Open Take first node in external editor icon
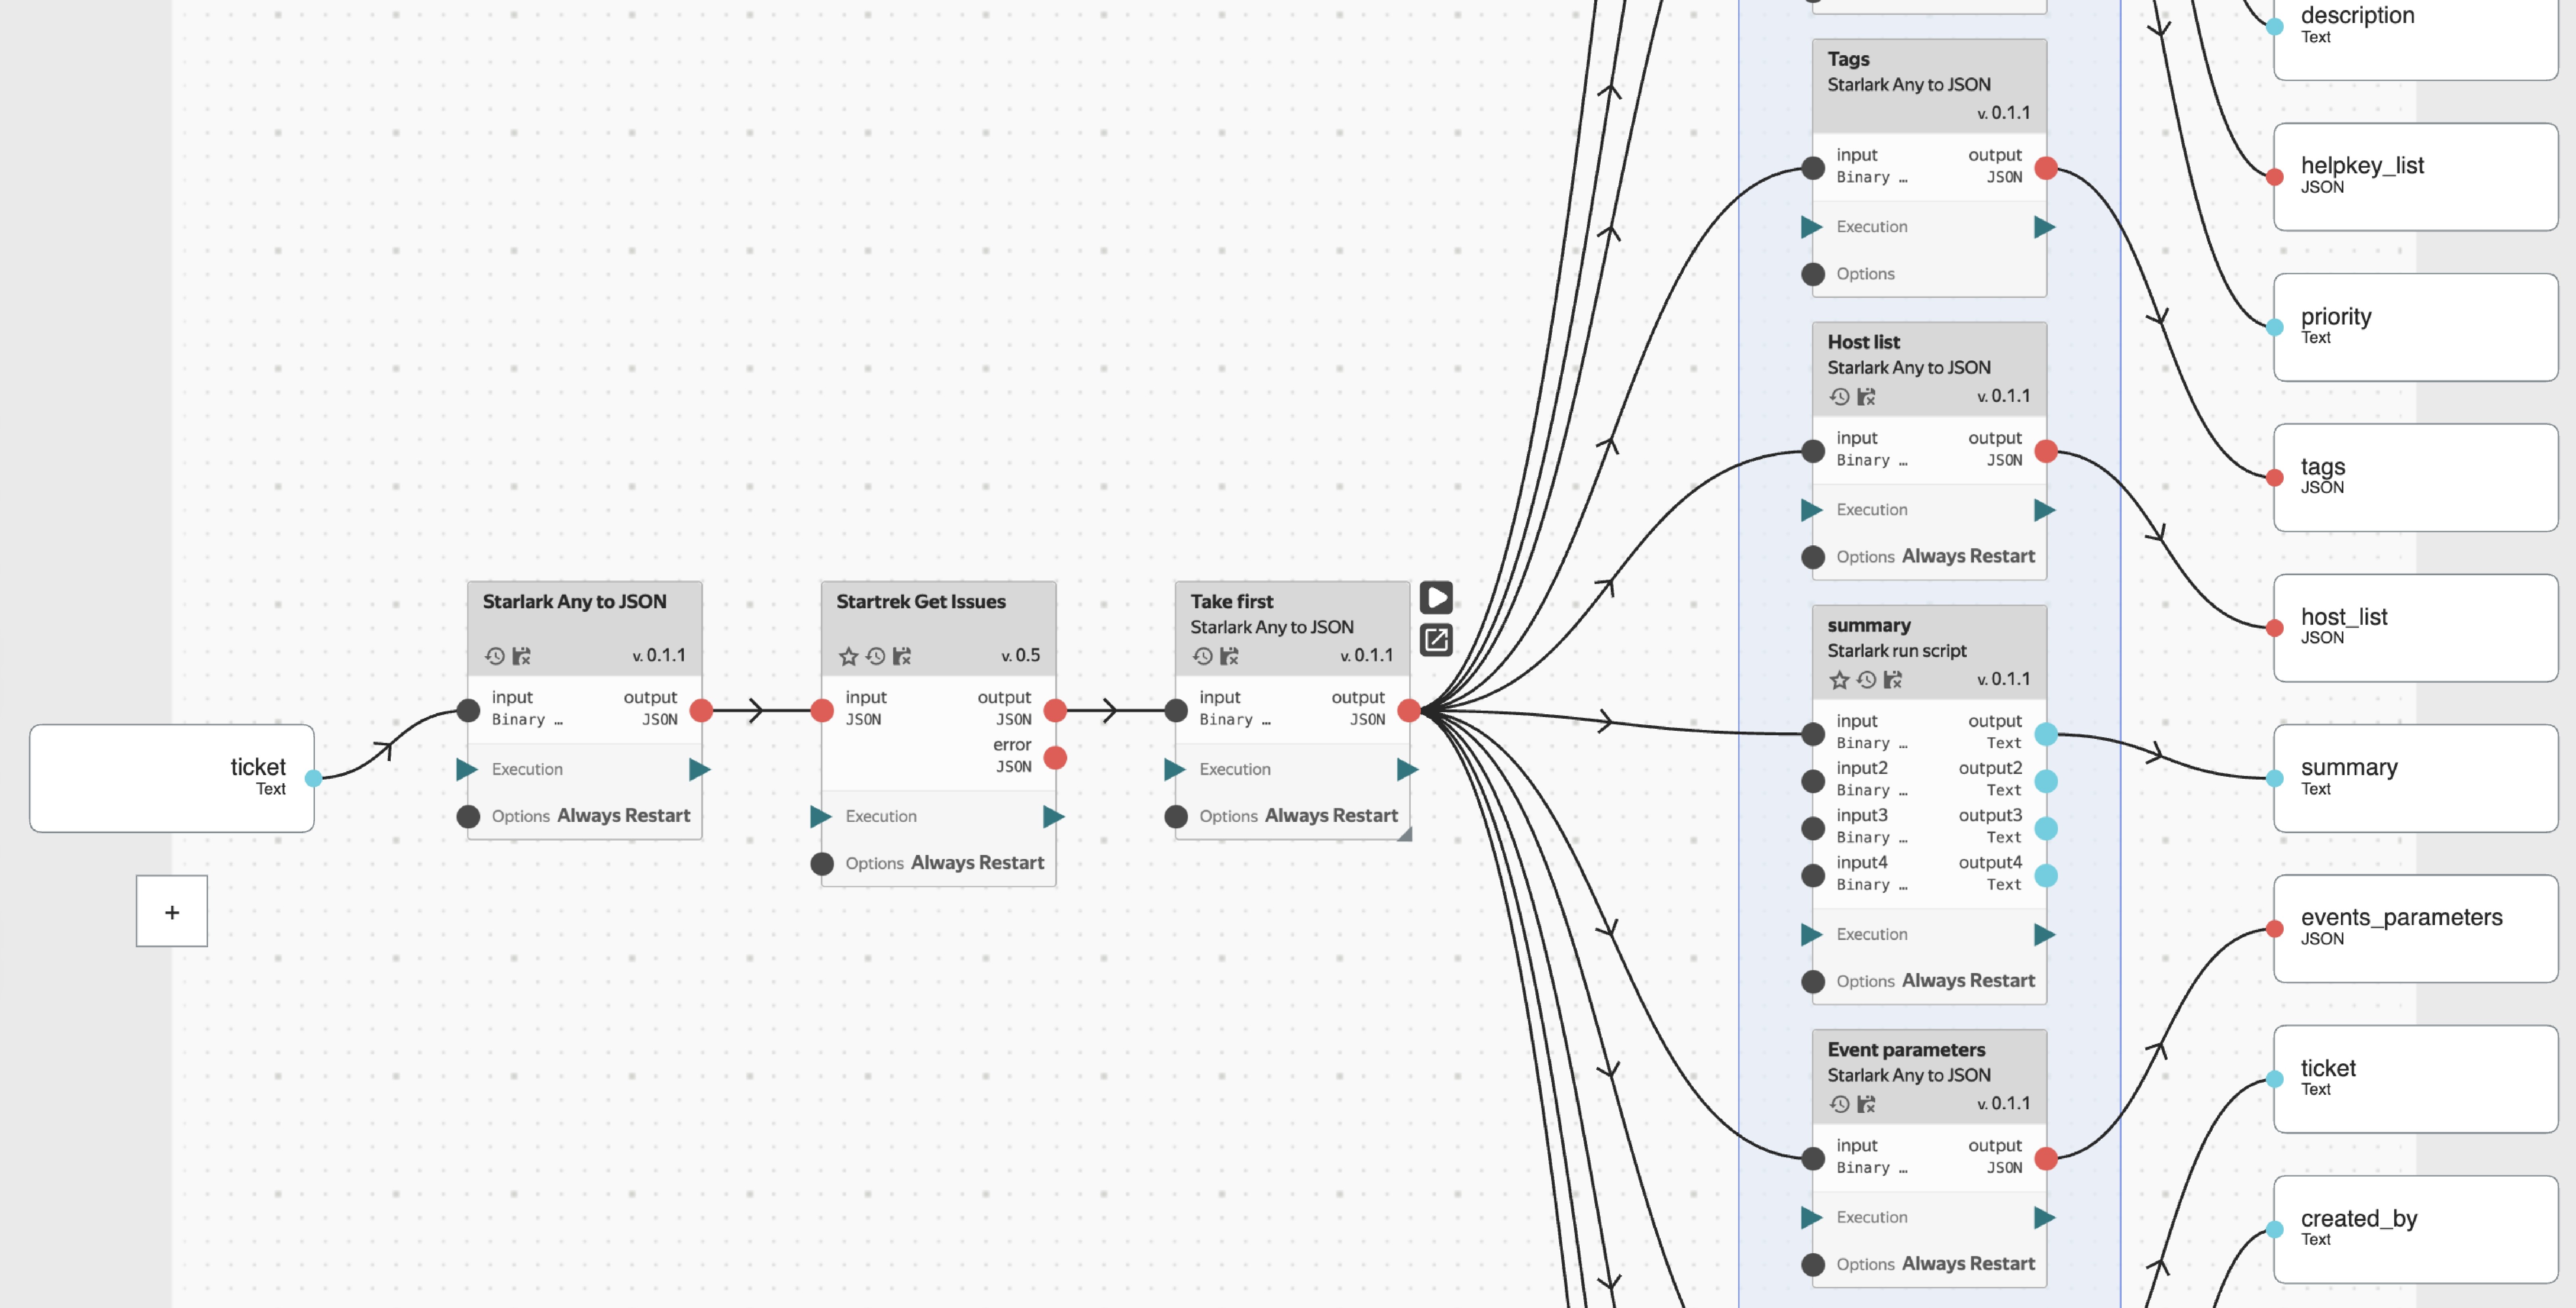This screenshot has width=2576, height=1308. coord(1436,640)
